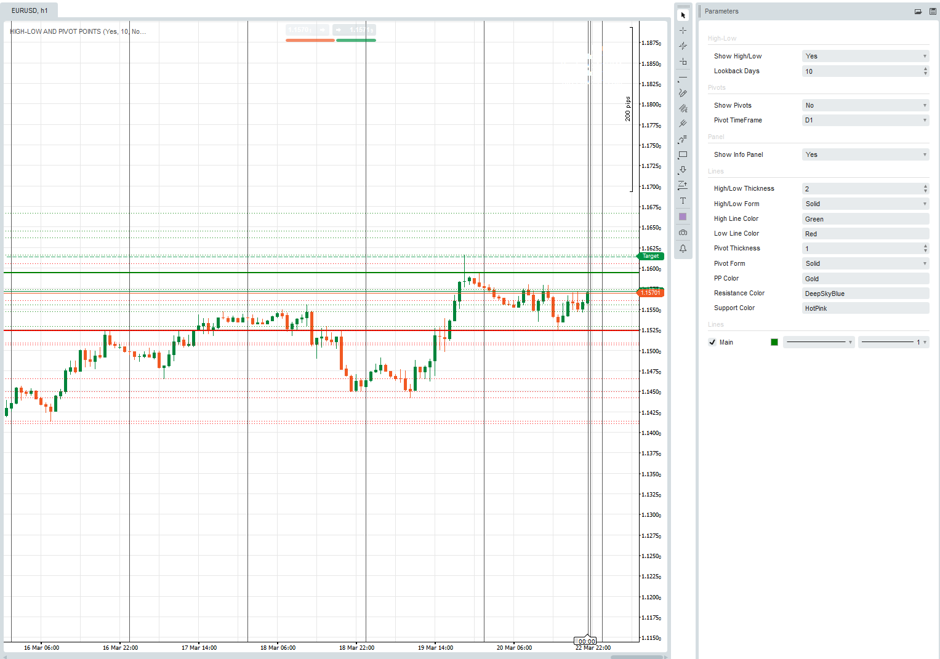This screenshot has height=659, width=940.
Task: Open the price alert bell icon
Action: pos(683,248)
